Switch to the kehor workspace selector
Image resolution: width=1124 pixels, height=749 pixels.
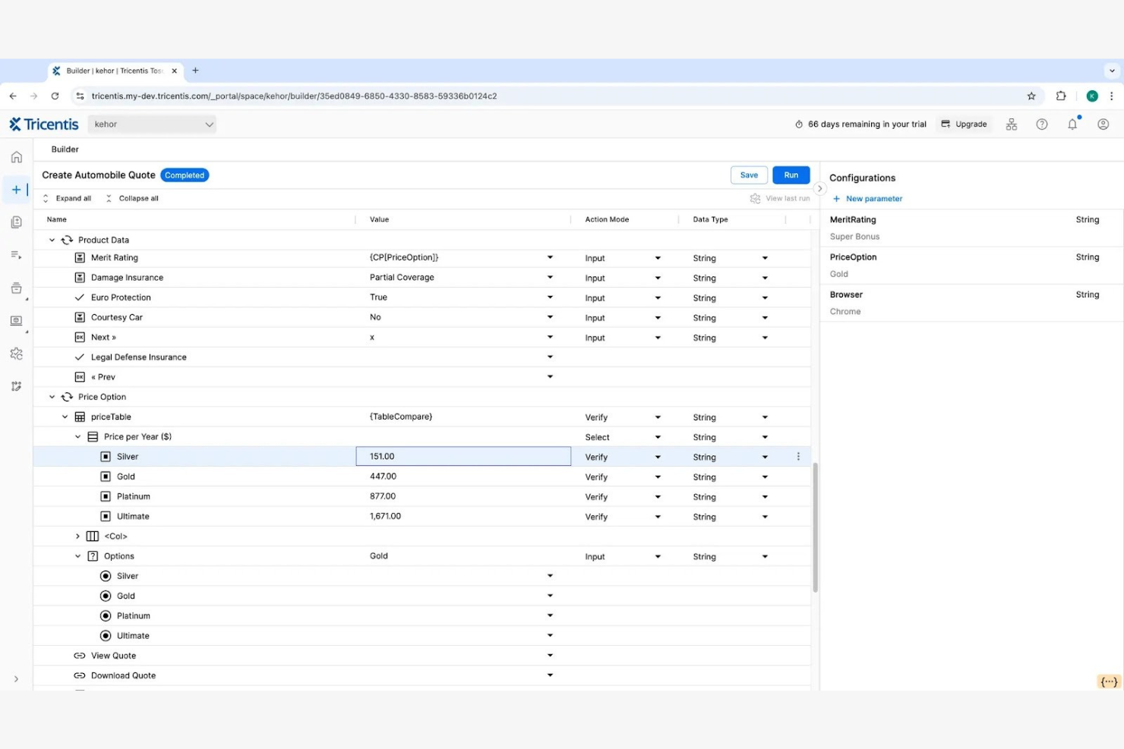(x=152, y=124)
